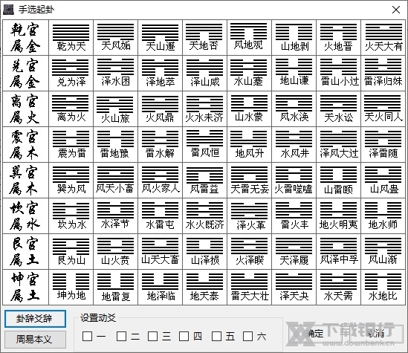Image resolution: width=408 pixels, height=353 pixels.
Task: Select the 兑为泽 hexagram
Action: click(x=71, y=74)
